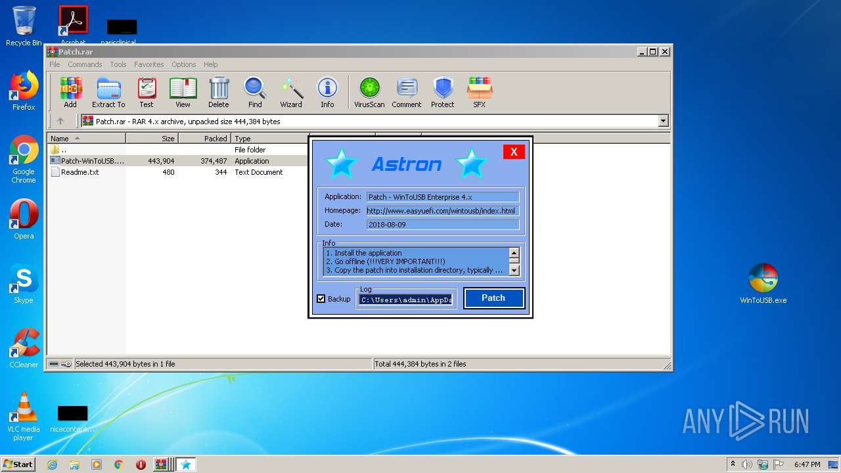Show archive Info
The image size is (841, 473).
(327, 93)
